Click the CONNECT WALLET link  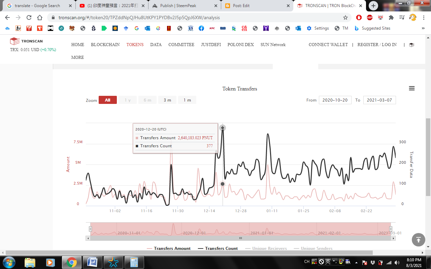click(328, 45)
